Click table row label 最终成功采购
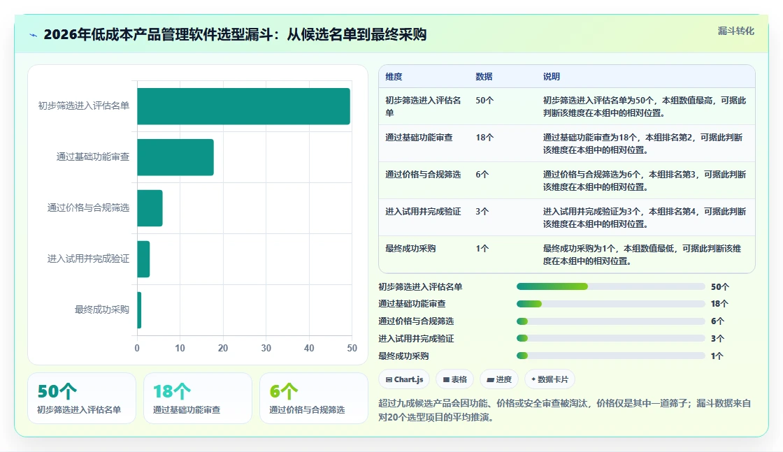 410,249
